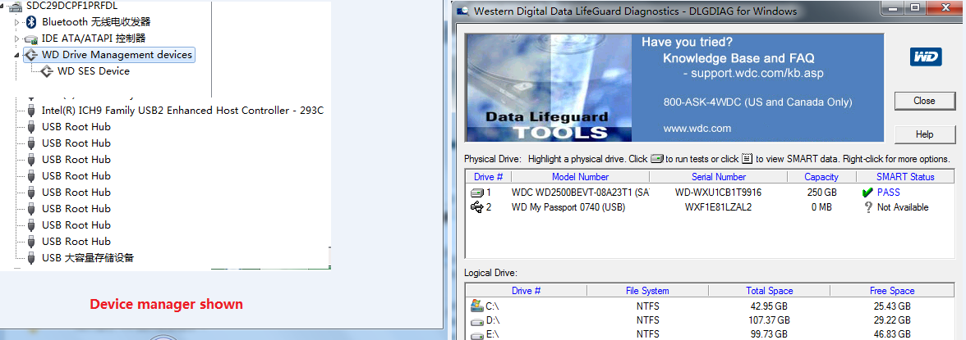Select USB 大容量存储设备 tree item
This screenshot has width=966, height=340.
pyautogui.click(x=88, y=257)
